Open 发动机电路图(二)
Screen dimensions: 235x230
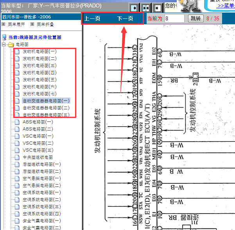(x=39, y=59)
